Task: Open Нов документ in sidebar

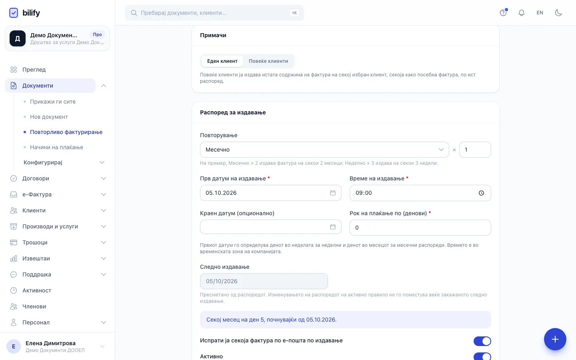Action: pos(49,117)
